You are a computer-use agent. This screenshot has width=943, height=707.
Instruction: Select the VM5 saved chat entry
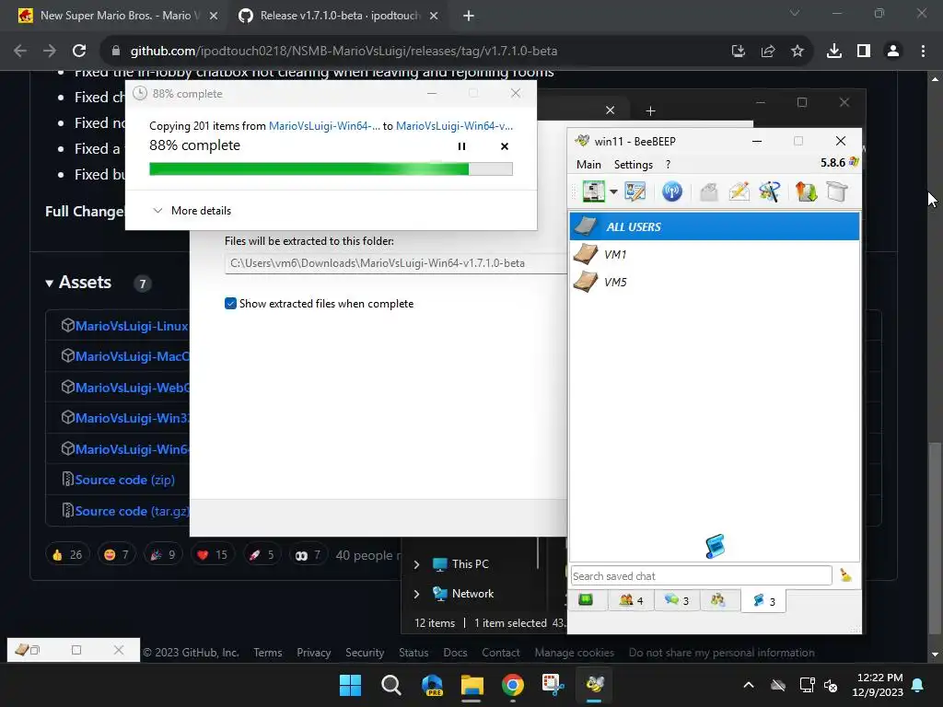(714, 282)
